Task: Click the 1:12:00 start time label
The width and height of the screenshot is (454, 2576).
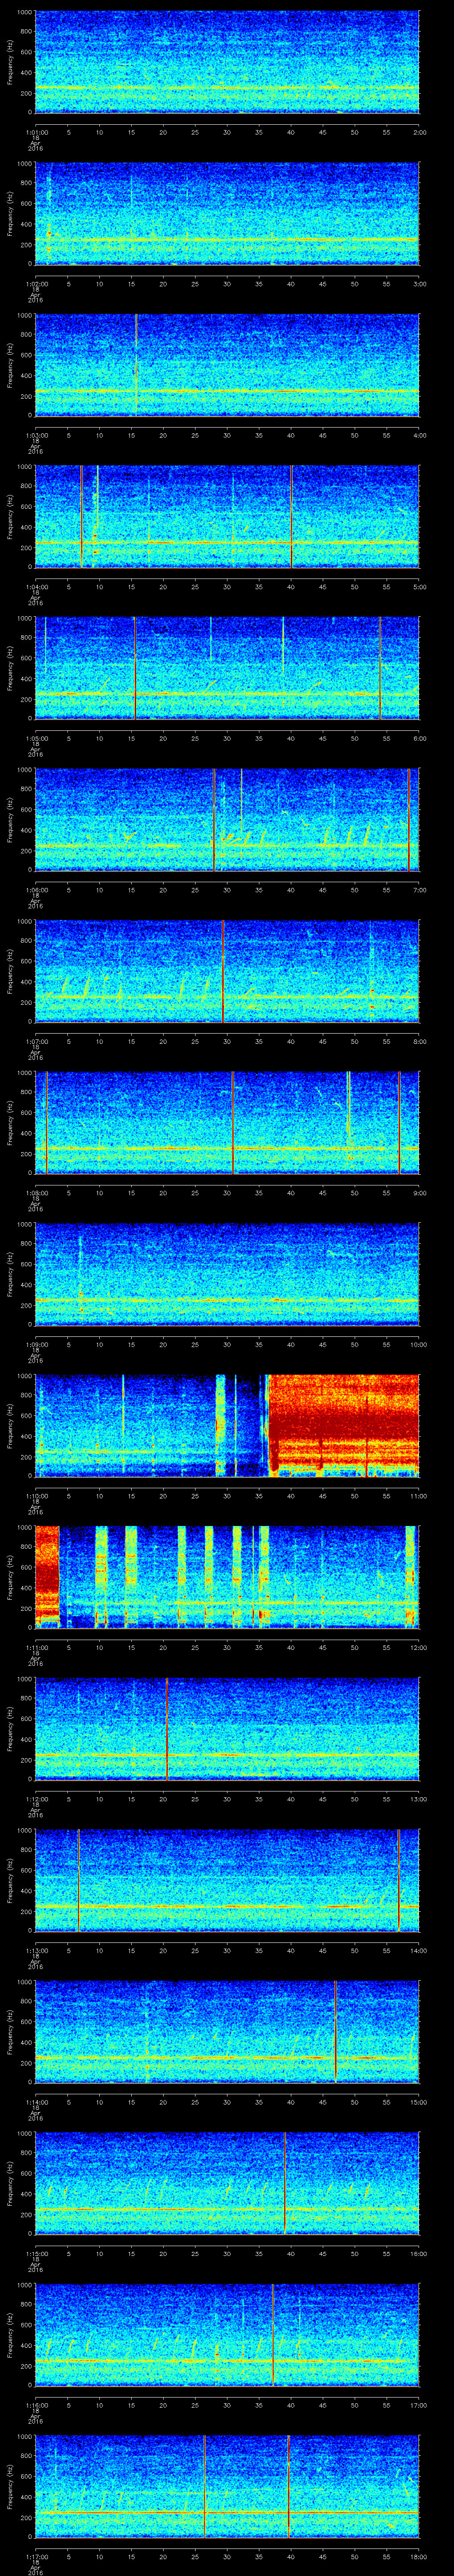Action: 36,1799
